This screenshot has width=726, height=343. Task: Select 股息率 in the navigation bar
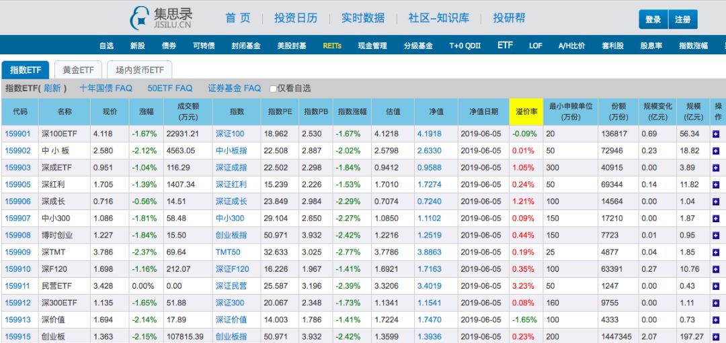[x=651, y=46]
